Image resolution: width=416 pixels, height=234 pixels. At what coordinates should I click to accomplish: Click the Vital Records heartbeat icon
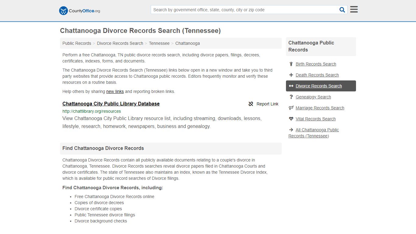291,119
